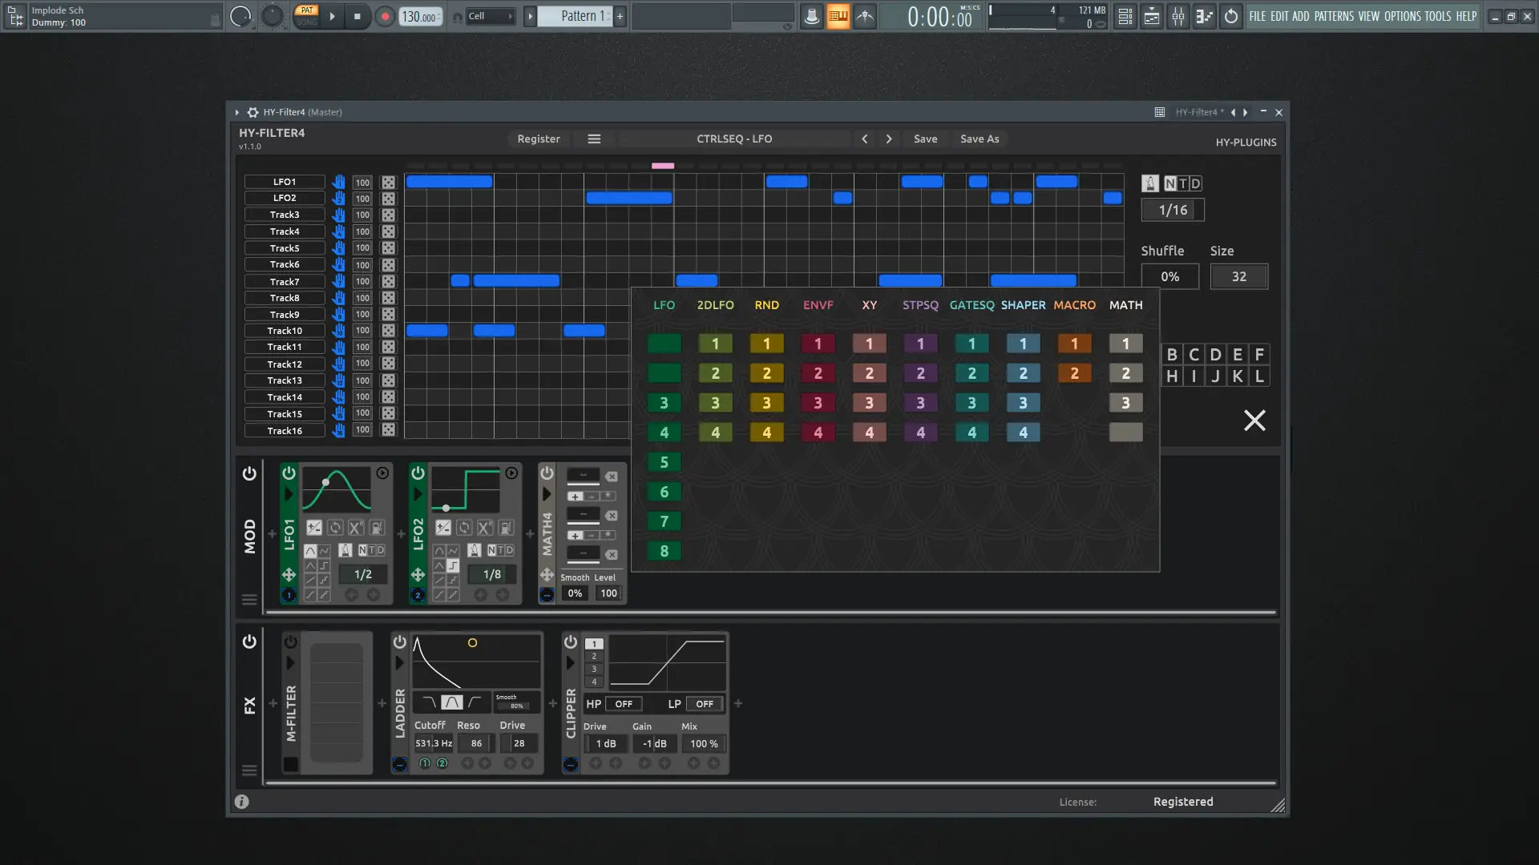The image size is (1539, 865).
Task: Toggle the LFO1 module power button
Action: pyautogui.click(x=289, y=473)
